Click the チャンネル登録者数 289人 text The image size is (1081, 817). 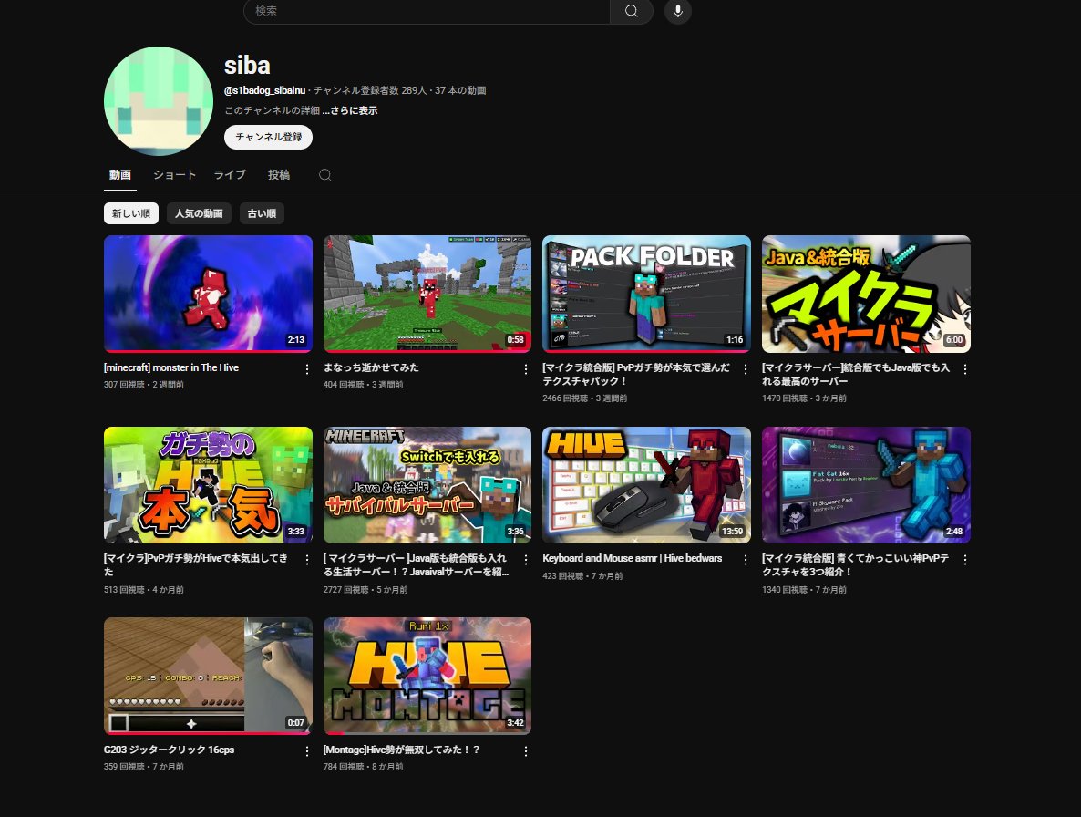[x=369, y=90]
